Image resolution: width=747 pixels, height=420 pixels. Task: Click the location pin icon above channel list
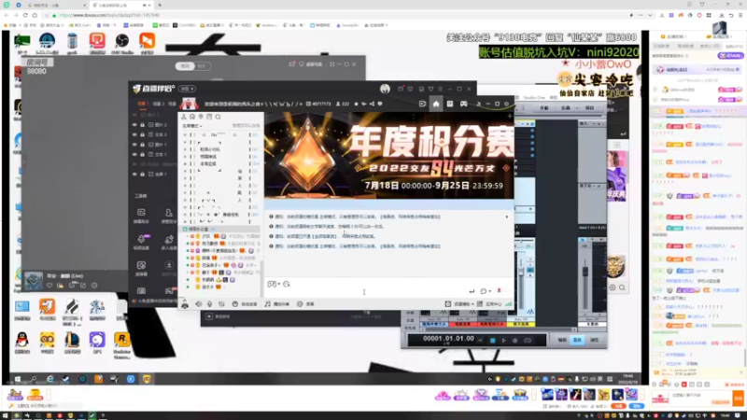point(201,117)
